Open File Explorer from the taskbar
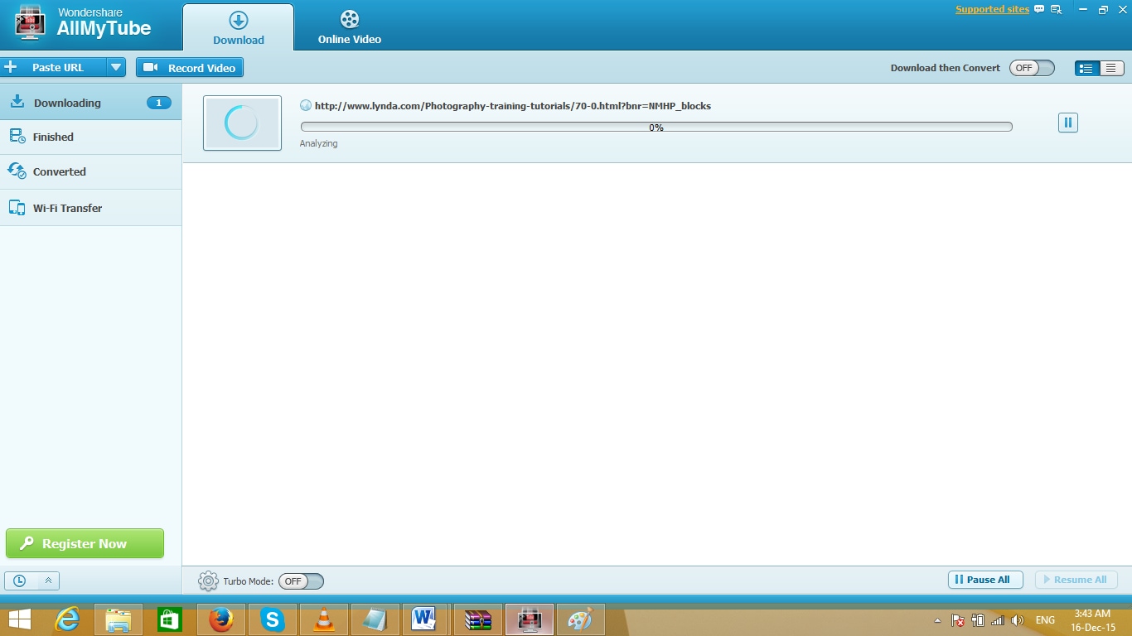The image size is (1132, 636). [119, 619]
